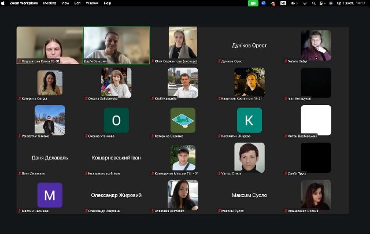
Task: Open the View menu
Action: (x=64, y=3)
